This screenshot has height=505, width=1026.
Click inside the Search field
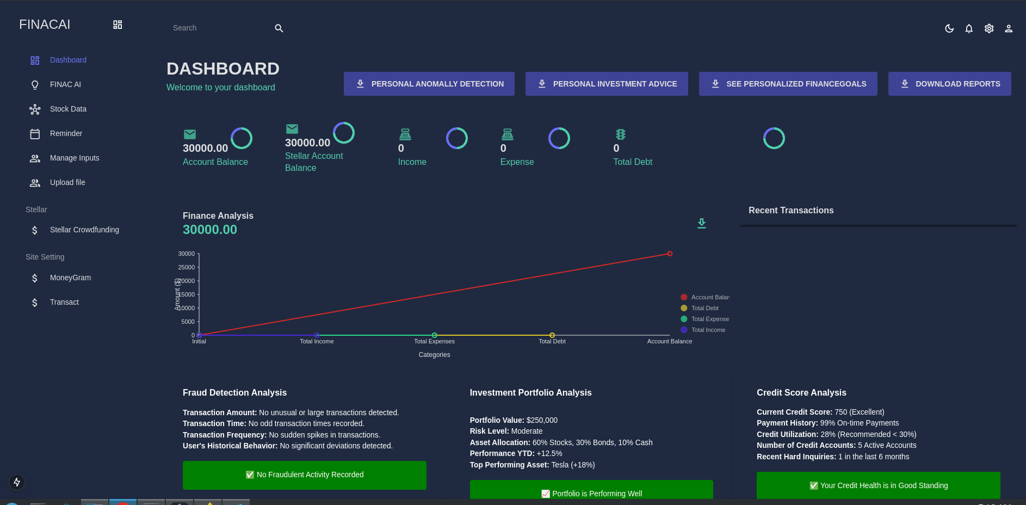click(x=218, y=28)
